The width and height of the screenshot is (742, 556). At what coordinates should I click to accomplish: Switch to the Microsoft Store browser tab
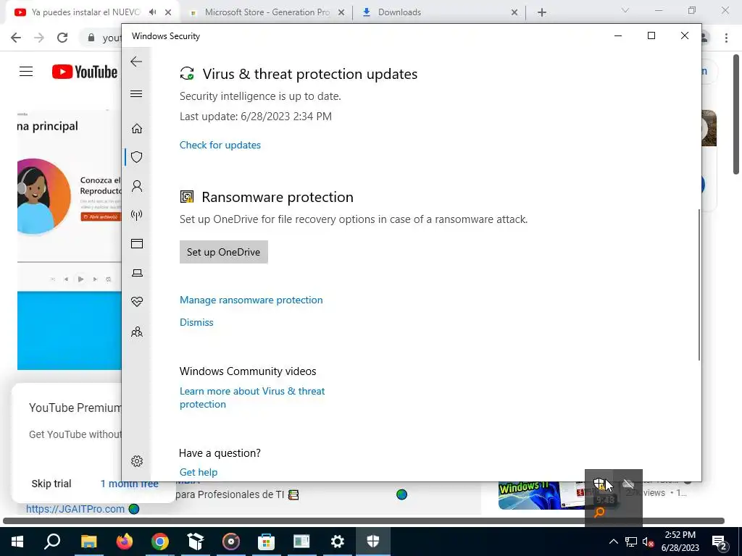pos(267,12)
